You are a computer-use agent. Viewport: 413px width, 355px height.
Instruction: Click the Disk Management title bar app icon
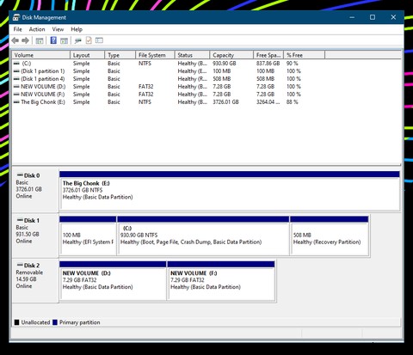(16, 17)
